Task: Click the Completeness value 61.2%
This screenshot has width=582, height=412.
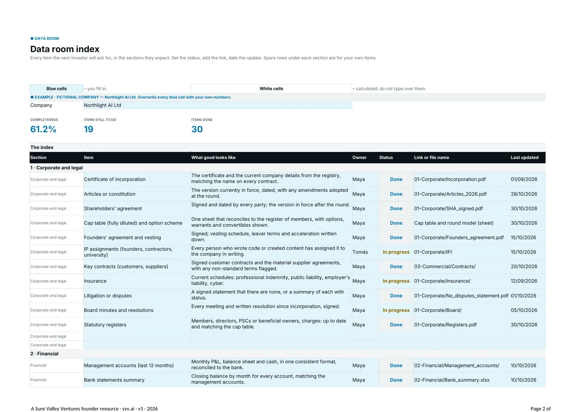Action: pos(43,129)
